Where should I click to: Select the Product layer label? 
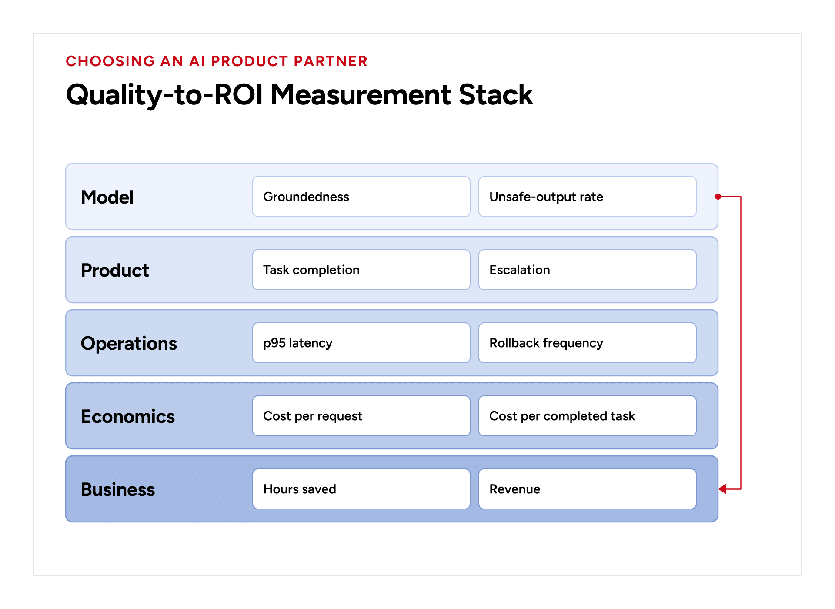(x=115, y=270)
